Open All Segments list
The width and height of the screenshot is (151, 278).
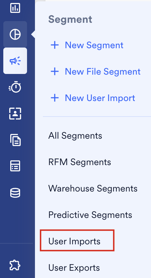click(75, 136)
